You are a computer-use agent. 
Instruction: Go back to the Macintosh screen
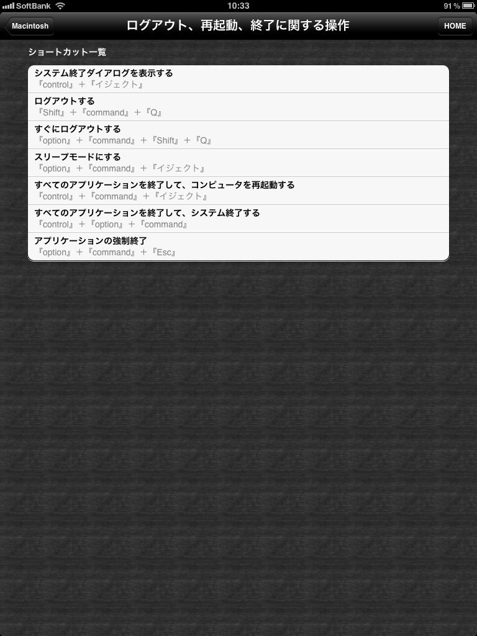click(x=29, y=26)
